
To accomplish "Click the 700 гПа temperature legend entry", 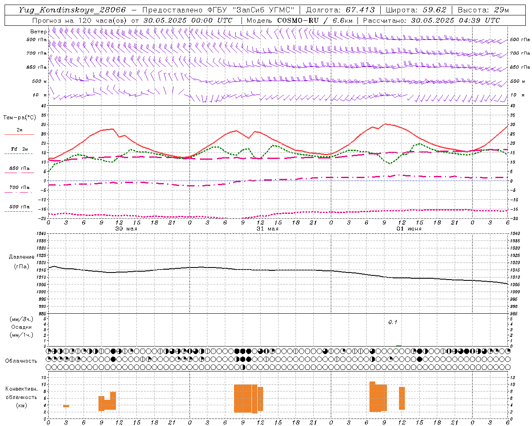I will [19, 188].
